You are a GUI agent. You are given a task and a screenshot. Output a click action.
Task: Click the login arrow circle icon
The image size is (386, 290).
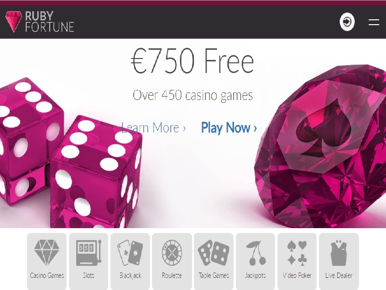pos(347,22)
